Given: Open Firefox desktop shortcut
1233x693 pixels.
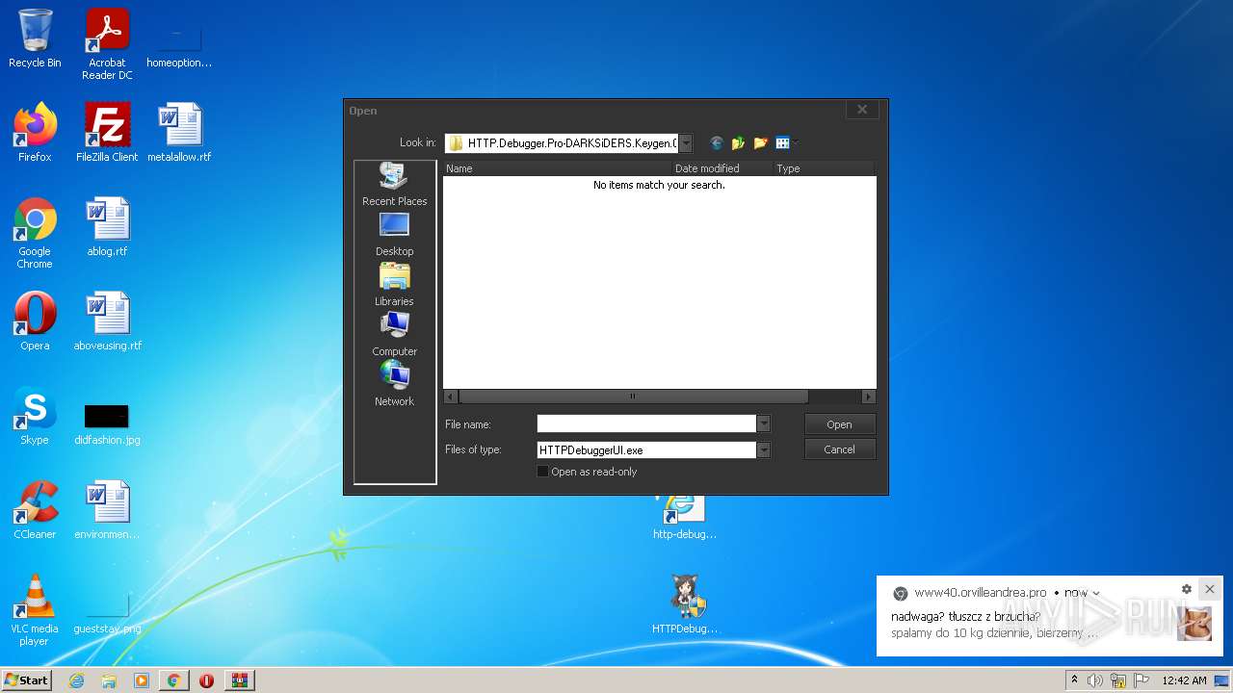Looking at the screenshot, I should pos(35,133).
